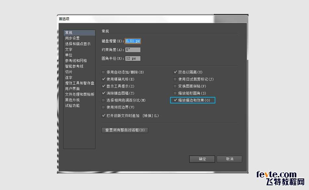Enable 停用自动添加/删除 checkbox

[x=103, y=72]
